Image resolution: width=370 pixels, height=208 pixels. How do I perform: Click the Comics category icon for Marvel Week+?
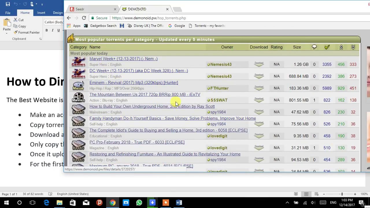pos(78,62)
